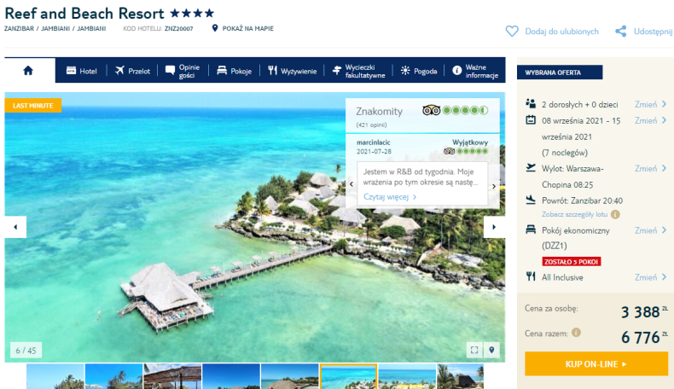This screenshot has width=674, height=389.
Task: Click info icon next to flight details
Action: 615,214
